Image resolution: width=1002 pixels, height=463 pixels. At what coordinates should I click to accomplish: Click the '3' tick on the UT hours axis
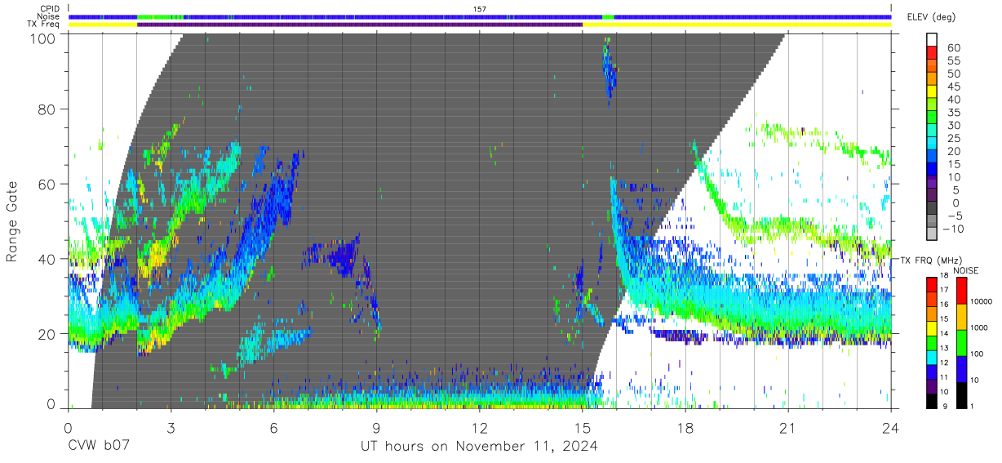click(x=171, y=427)
